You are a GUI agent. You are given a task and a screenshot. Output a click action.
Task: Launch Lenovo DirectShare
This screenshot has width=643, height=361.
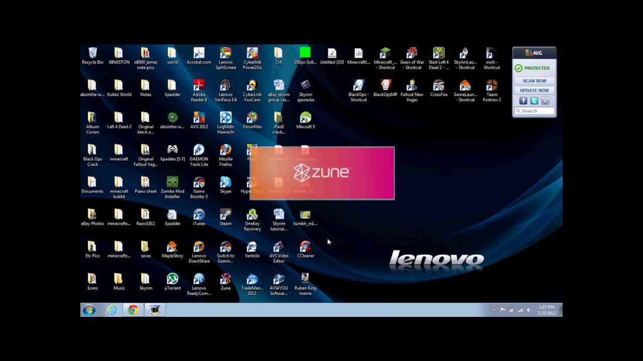199,252
